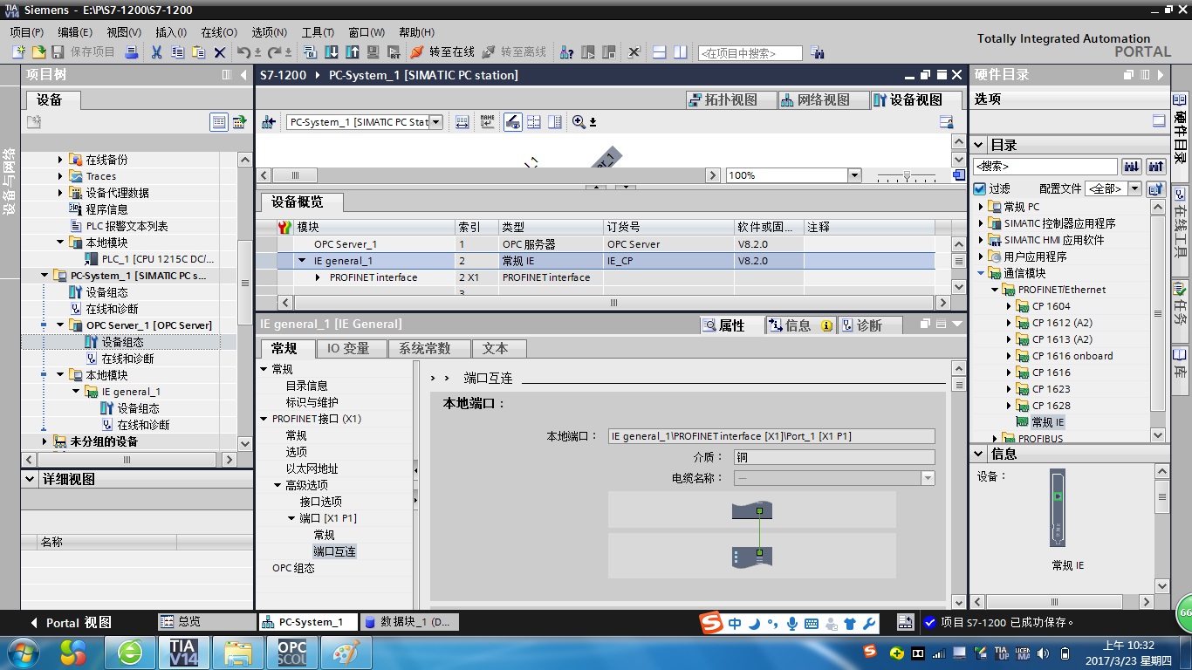Screen dimensions: 1192x670
Task: Click the Print icon in the toolbar
Action: click(131, 52)
